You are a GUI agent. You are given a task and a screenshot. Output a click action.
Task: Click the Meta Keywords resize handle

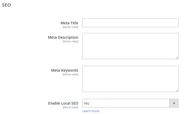click(177, 90)
